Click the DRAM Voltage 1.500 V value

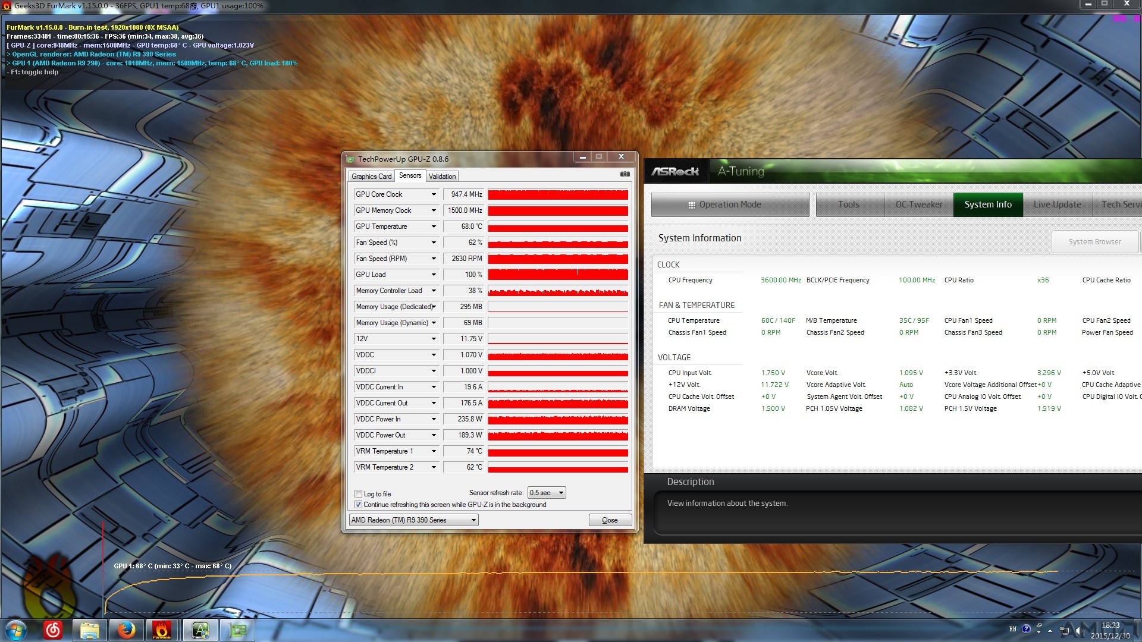point(773,408)
